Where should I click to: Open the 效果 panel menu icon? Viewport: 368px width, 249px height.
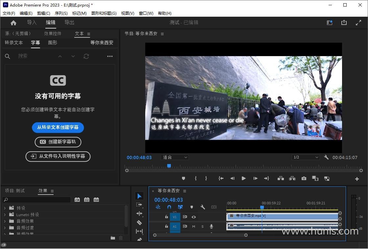52,191
